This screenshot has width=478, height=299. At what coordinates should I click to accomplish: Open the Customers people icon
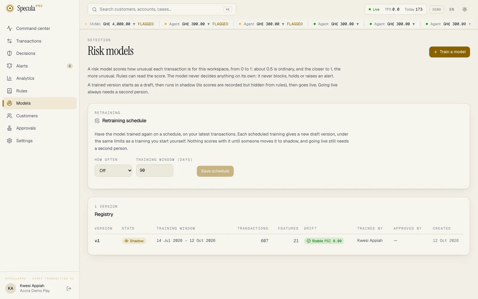10,116
